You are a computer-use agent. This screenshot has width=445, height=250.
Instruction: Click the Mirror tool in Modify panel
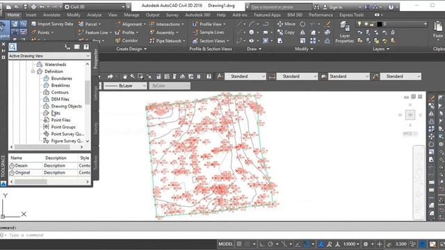[x=302, y=33]
